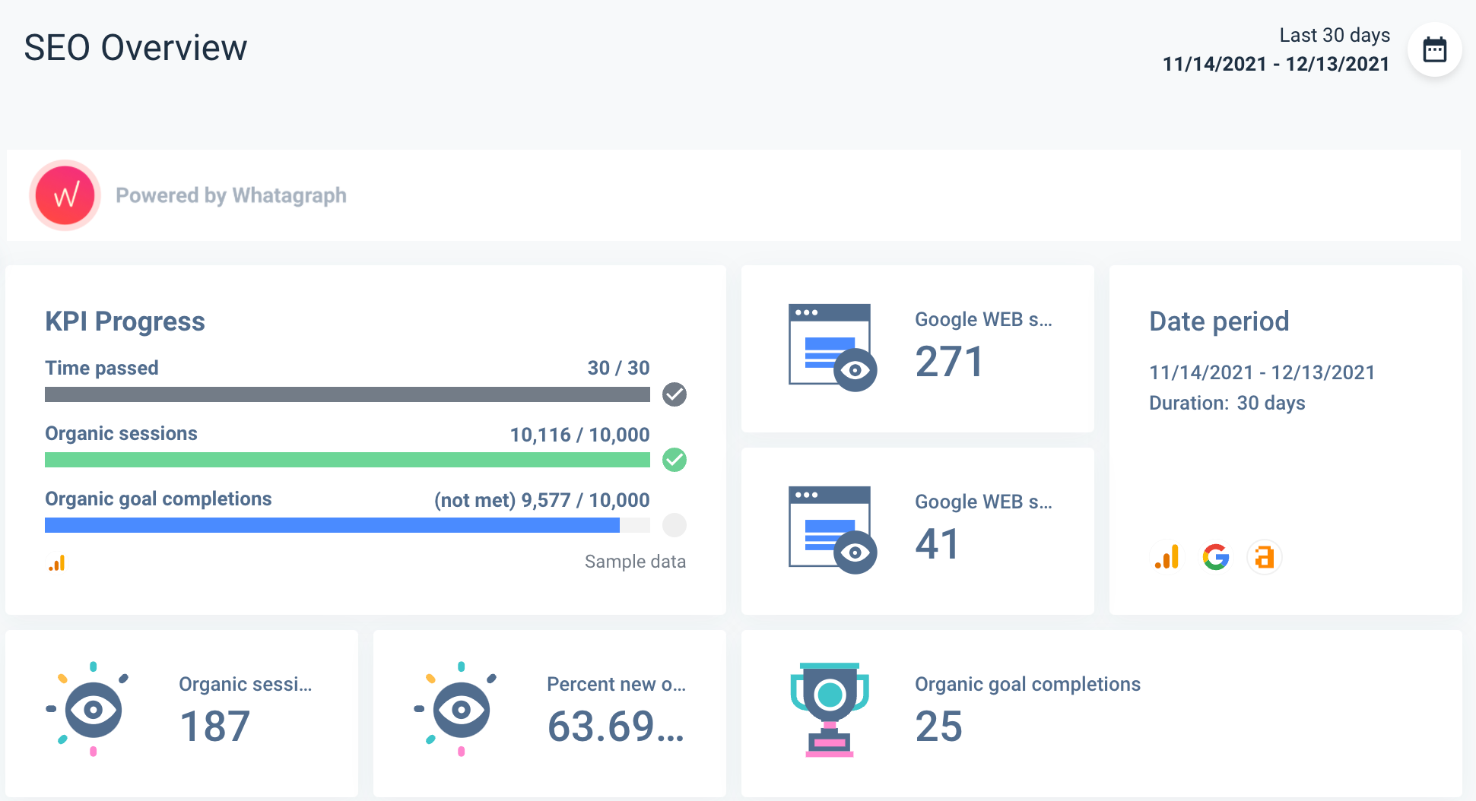Click the Google Analytics icon under KPI Progress

57,563
